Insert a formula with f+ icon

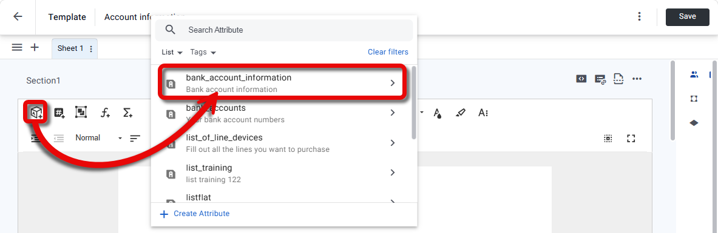click(x=106, y=113)
